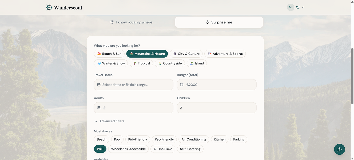Open the chat help bubble button
354x160 pixels.
(340, 149)
